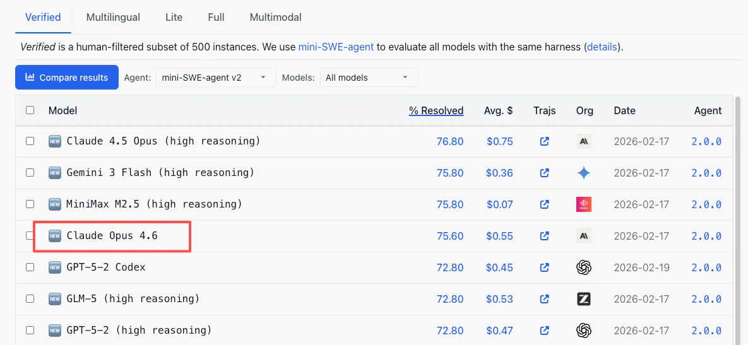Toggle the select-all checkbox in table header
This screenshot has width=748, height=345.
click(30, 110)
